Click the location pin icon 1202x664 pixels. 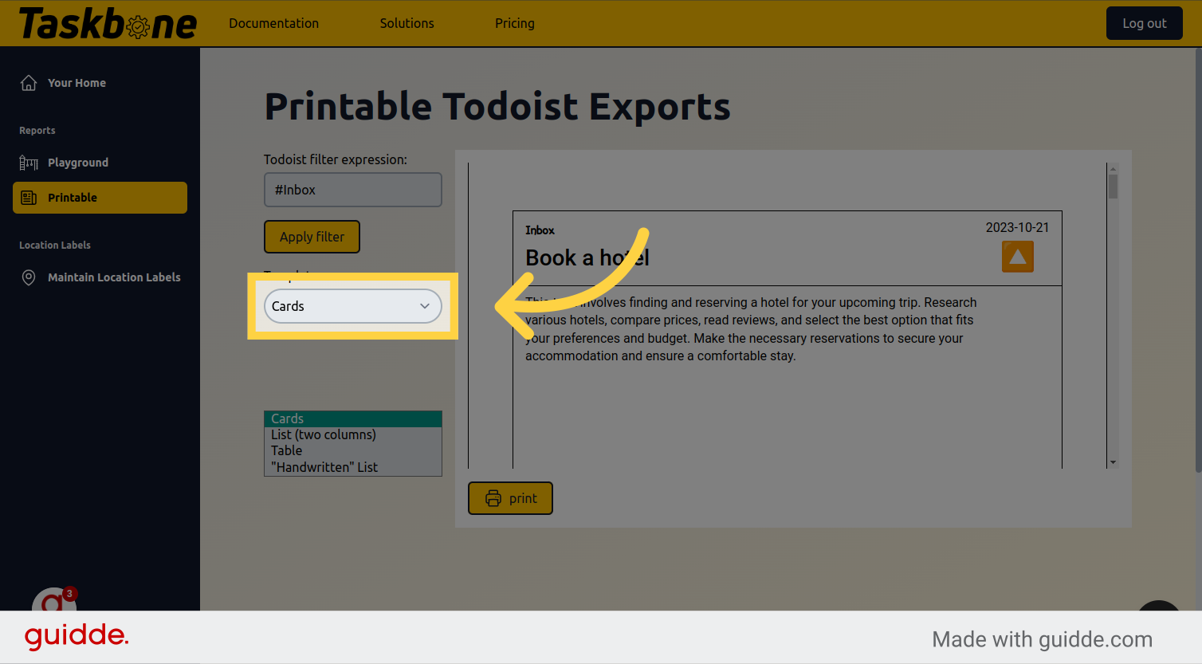click(29, 277)
